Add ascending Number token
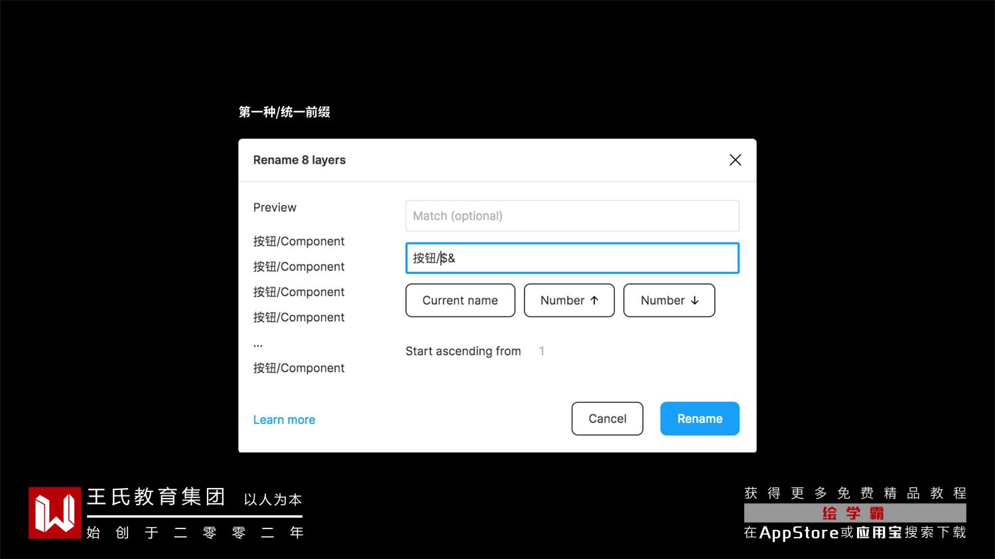This screenshot has width=995, height=559. (569, 300)
